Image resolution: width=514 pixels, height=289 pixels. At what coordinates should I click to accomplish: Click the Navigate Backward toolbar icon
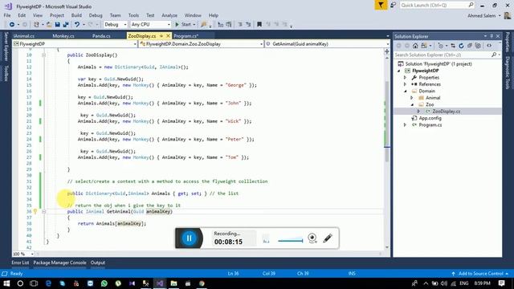pos(12,25)
